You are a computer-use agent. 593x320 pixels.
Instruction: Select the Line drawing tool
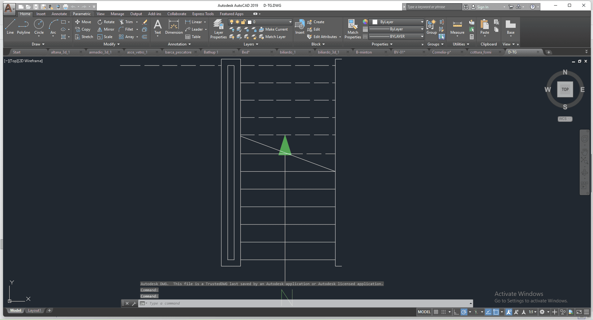point(10,26)
